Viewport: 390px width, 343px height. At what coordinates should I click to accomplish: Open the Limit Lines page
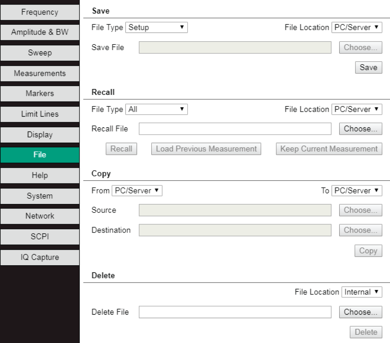[x=40, y=114]
